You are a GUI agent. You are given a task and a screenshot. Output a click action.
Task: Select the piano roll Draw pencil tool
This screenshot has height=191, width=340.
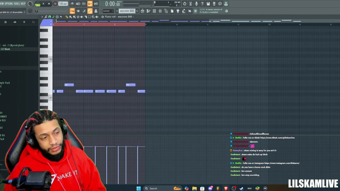67,17
